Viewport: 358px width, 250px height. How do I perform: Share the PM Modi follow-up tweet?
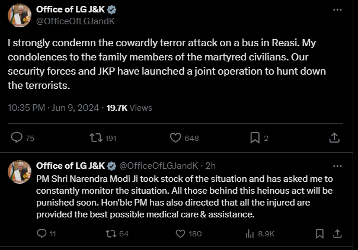pyautogui.click(x=337, y=233)
